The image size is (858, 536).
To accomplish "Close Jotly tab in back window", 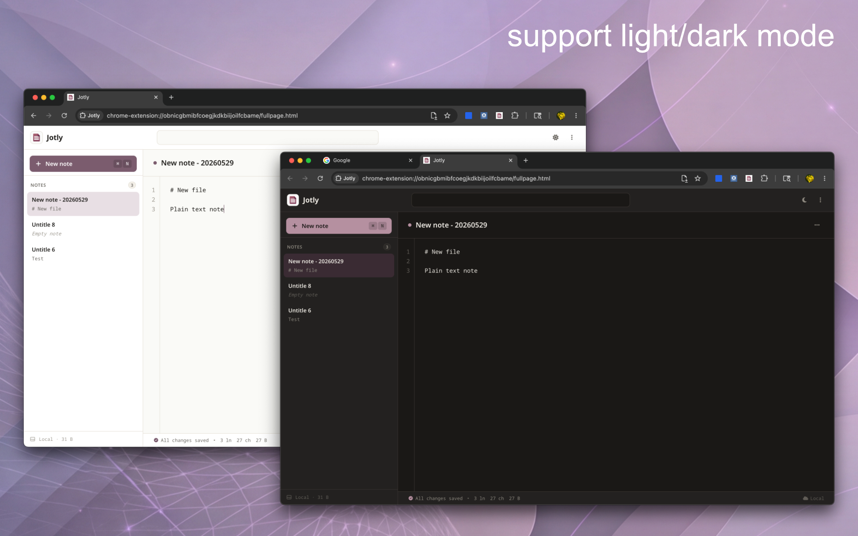I will coord(156,97).
